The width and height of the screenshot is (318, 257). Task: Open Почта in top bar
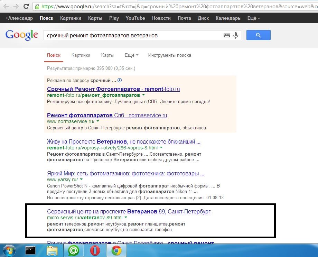pos(184,18)
